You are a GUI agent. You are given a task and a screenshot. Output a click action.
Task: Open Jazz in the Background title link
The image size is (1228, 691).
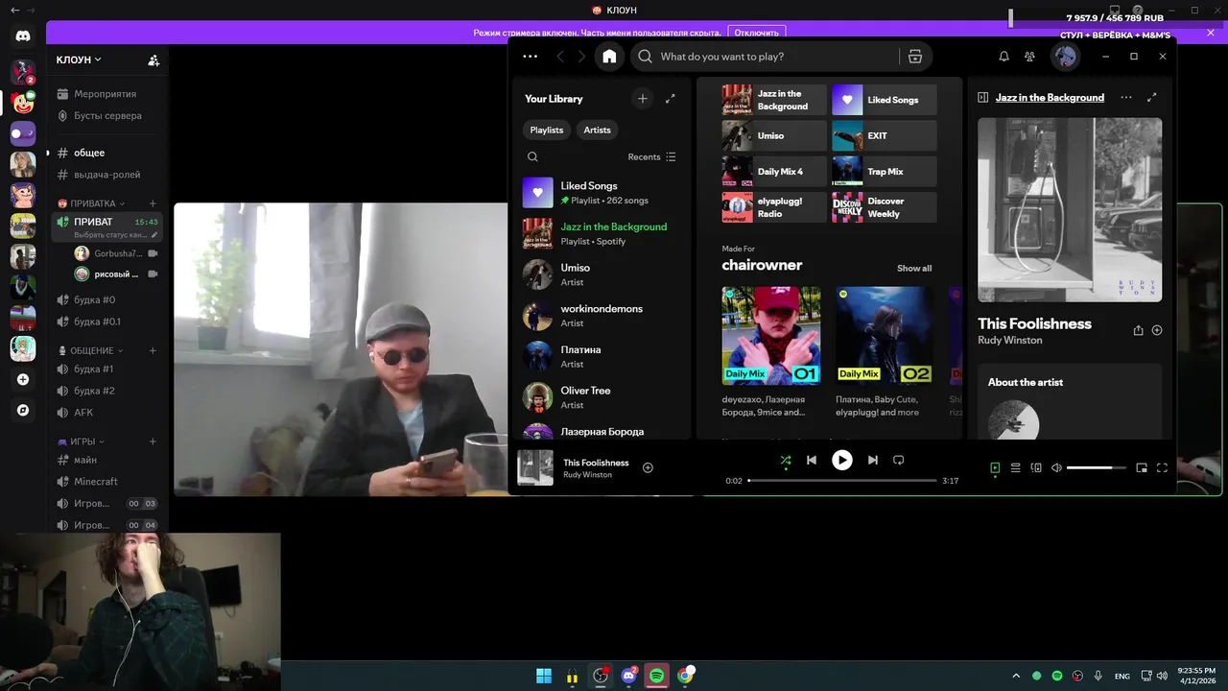(1050, 98)
